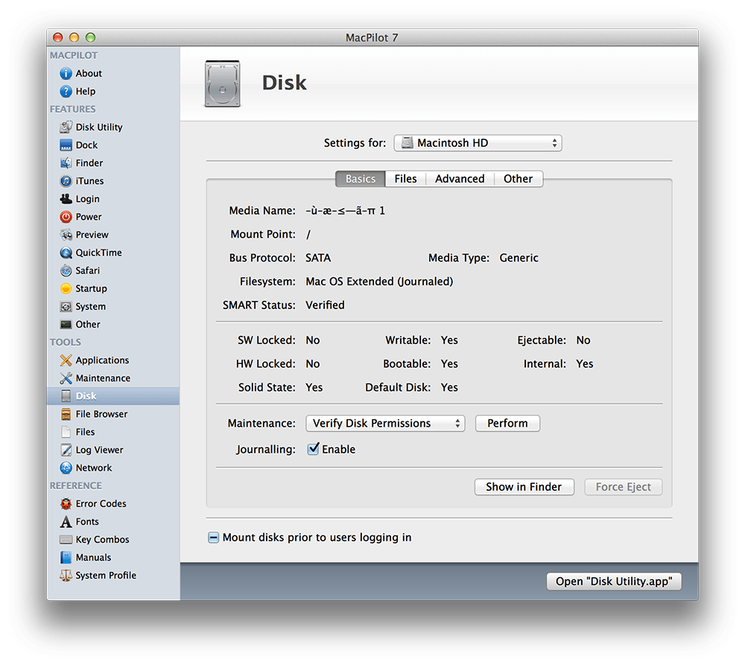
Task: Switch to the Basics tab
Action: (360, 179)
